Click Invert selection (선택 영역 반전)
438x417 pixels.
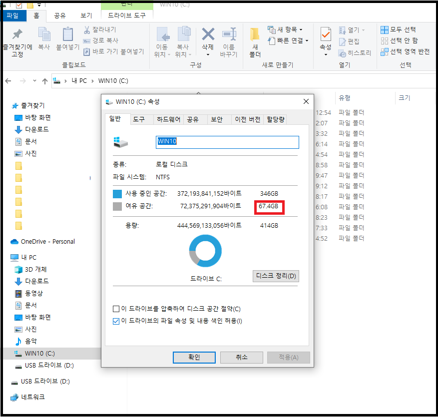coord(405,51)
